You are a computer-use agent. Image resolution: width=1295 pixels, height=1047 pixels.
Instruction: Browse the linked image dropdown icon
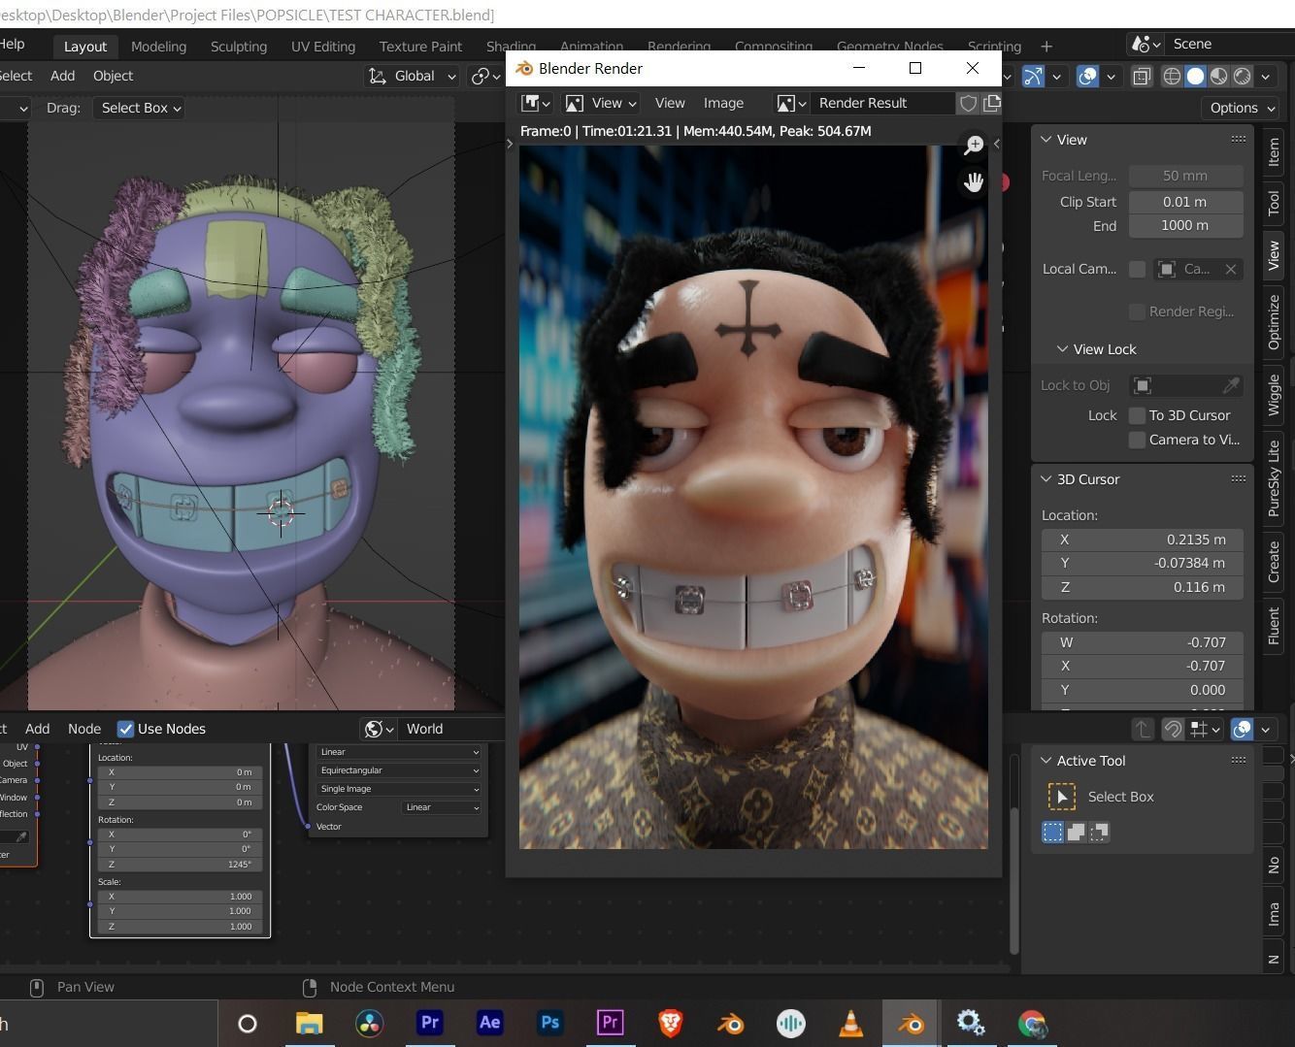pos(791,103)
